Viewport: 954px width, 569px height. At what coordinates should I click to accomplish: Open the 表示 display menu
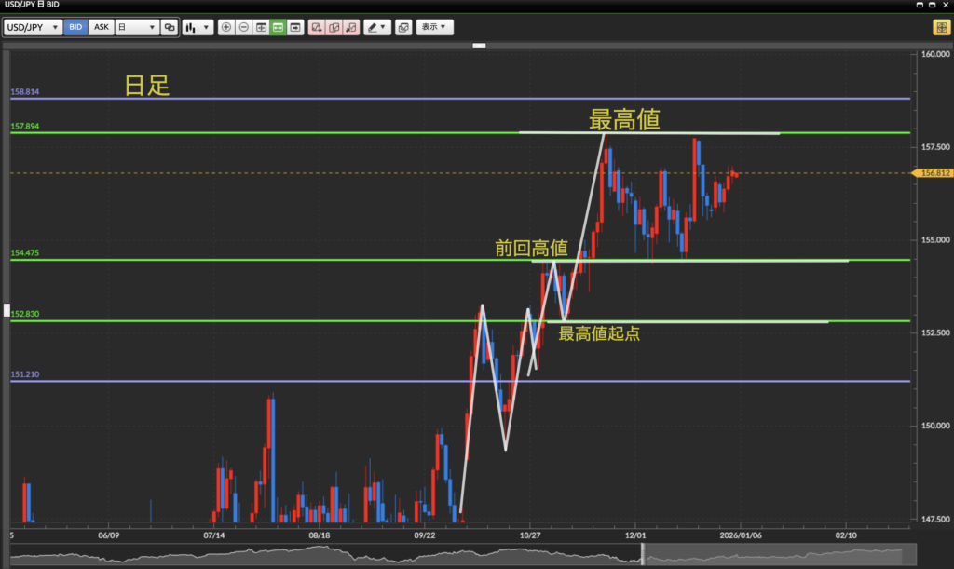coord(434,28)
